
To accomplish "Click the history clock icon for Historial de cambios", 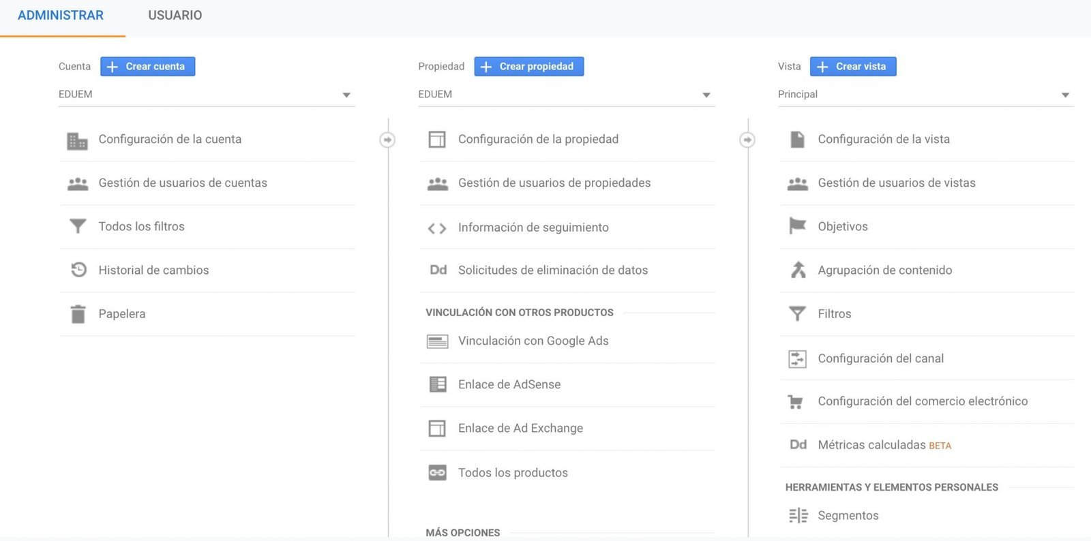I will coord(78,270).
